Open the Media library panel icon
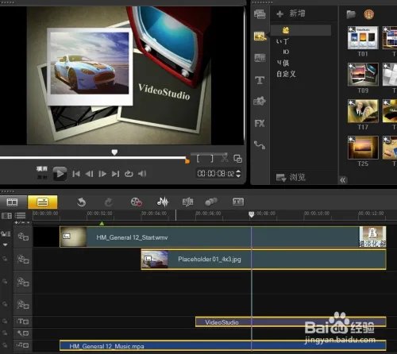This screenshot has width=397, height=354. pos(260,14)
